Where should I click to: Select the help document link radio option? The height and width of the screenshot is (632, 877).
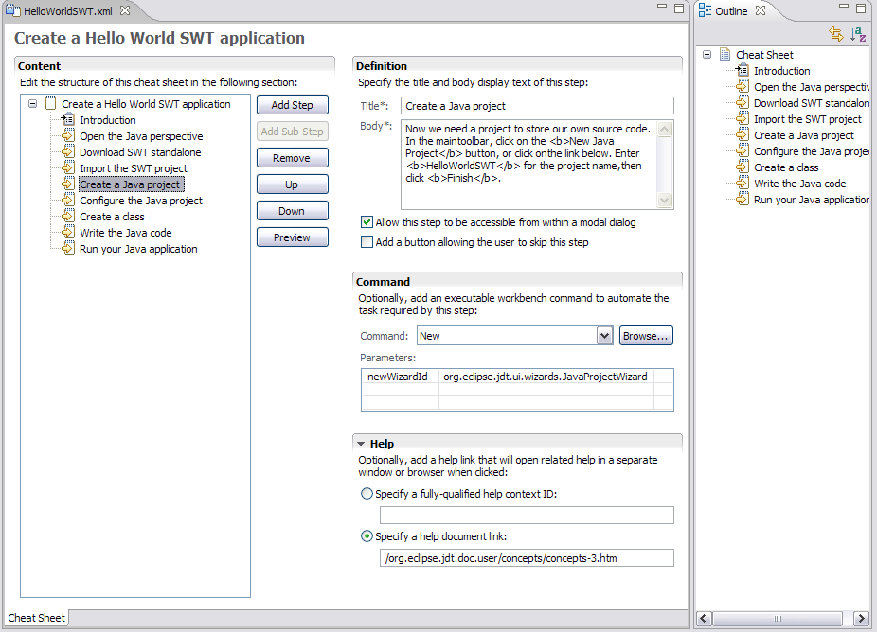click(x=367, y=536)
